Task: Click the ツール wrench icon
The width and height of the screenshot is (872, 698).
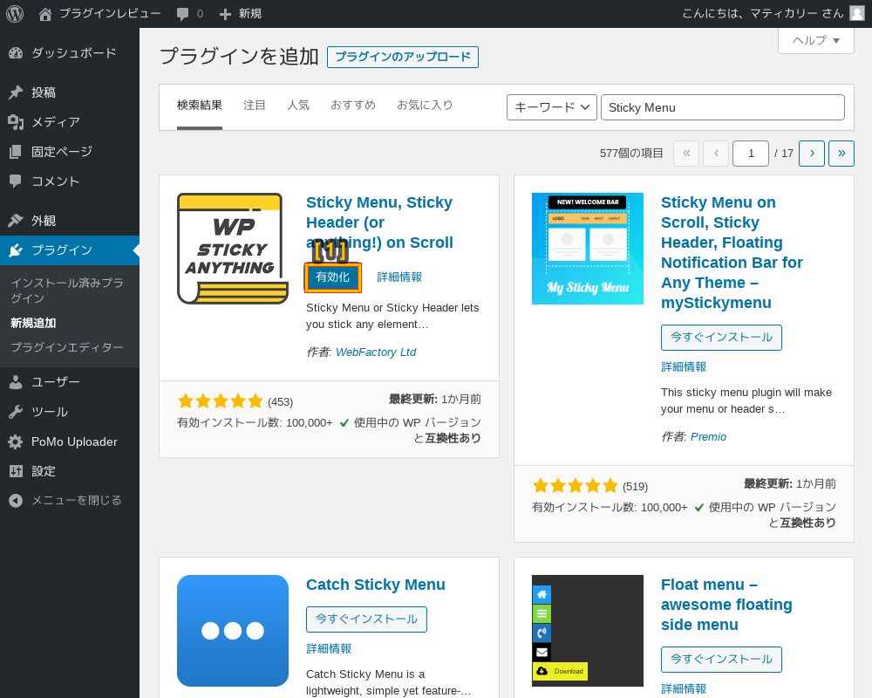Action: point(16,412)
